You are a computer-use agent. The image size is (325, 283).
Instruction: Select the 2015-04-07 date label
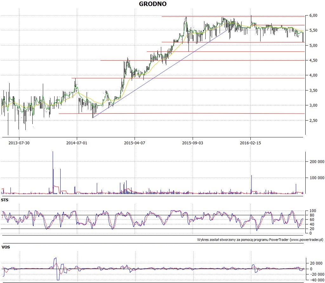click(135, 143)
